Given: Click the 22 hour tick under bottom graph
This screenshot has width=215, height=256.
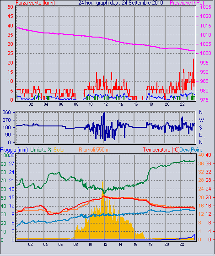Looking at the screenshot, I should click(182, 245).
